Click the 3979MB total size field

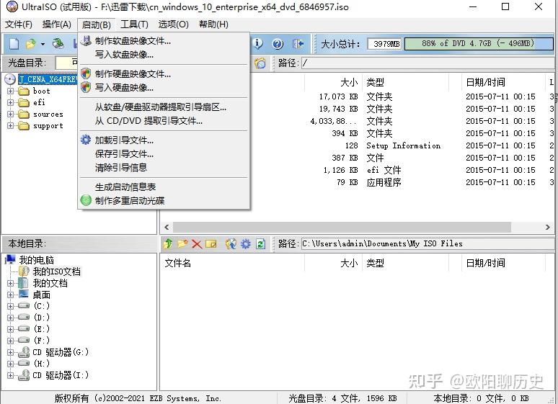tap(385, 44)
